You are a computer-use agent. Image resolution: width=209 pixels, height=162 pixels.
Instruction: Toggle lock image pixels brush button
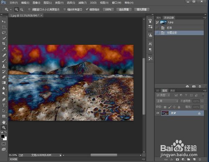[170, 107]
